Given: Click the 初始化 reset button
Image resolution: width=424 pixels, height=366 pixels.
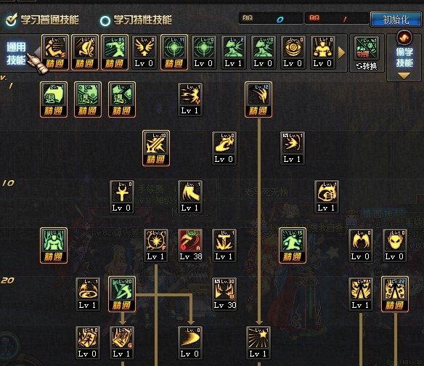Looking at the screenshot, I should (x=396, y=20).
